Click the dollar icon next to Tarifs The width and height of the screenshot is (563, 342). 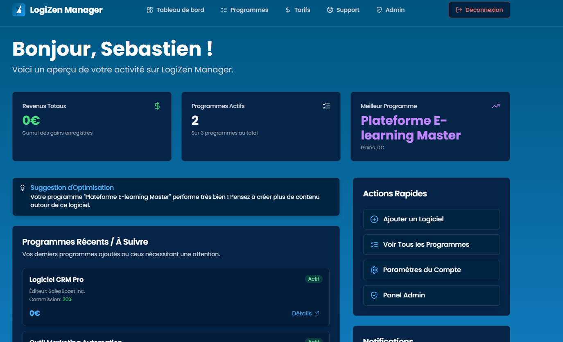(287, 9)
